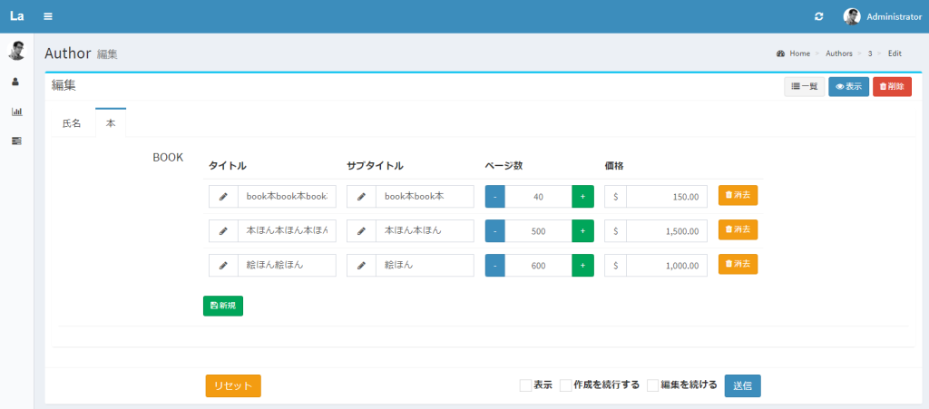929x409 pixels.
Task: Click pencil icon beside first book title
Action: click(x=223, y=197)
